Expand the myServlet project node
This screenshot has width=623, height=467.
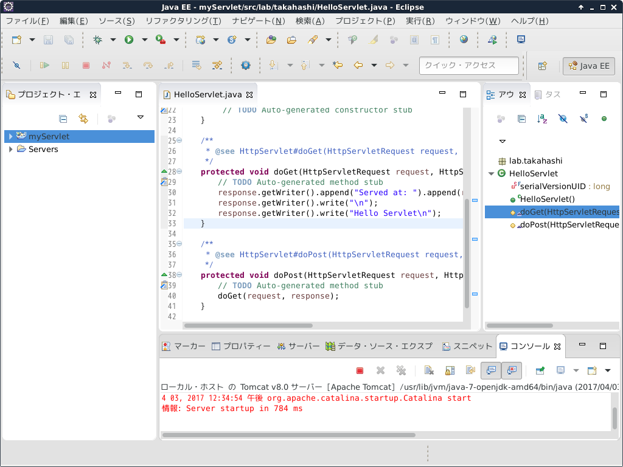tap(11, 136)
